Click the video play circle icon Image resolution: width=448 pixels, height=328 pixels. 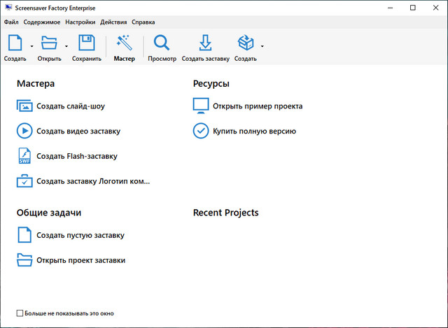click(x=24, y=131)
